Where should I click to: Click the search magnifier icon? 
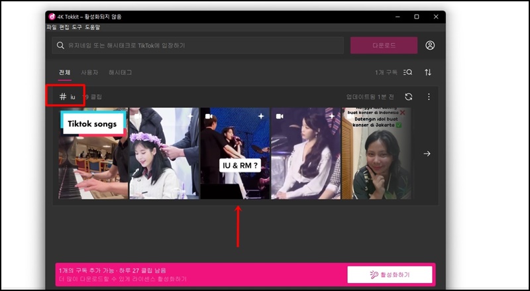pos(60,45)
